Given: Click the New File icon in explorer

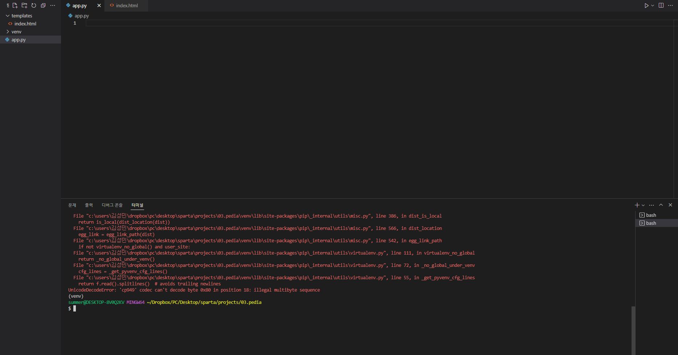Looking at the screenshot, I should 15,5.
